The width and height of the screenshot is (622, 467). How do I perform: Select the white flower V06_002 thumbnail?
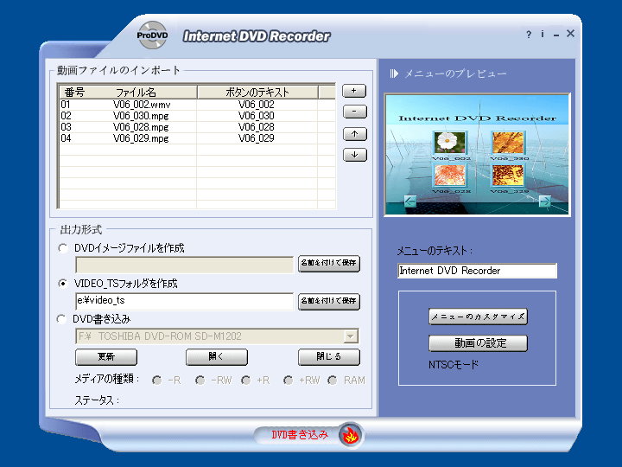pos(450,142)
